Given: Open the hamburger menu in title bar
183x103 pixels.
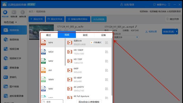Looking at the screenshot, I should click(x=169, y=5).
